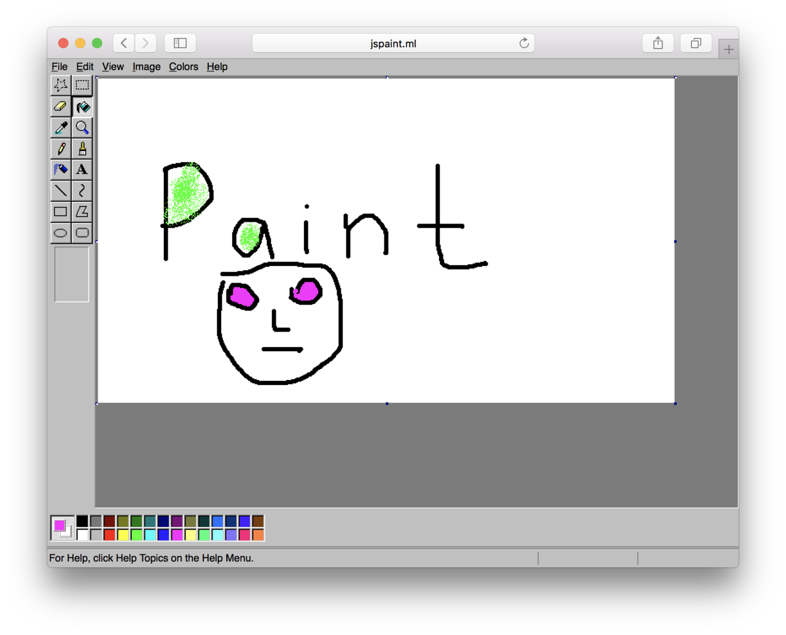Select the Free-Form Select tool
The width and height of the screenshot is (786, 635).
point(60,85)
